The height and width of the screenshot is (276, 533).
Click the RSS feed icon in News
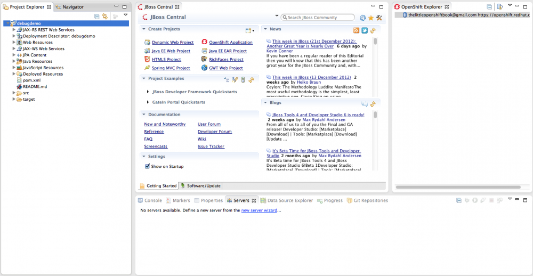356,30
